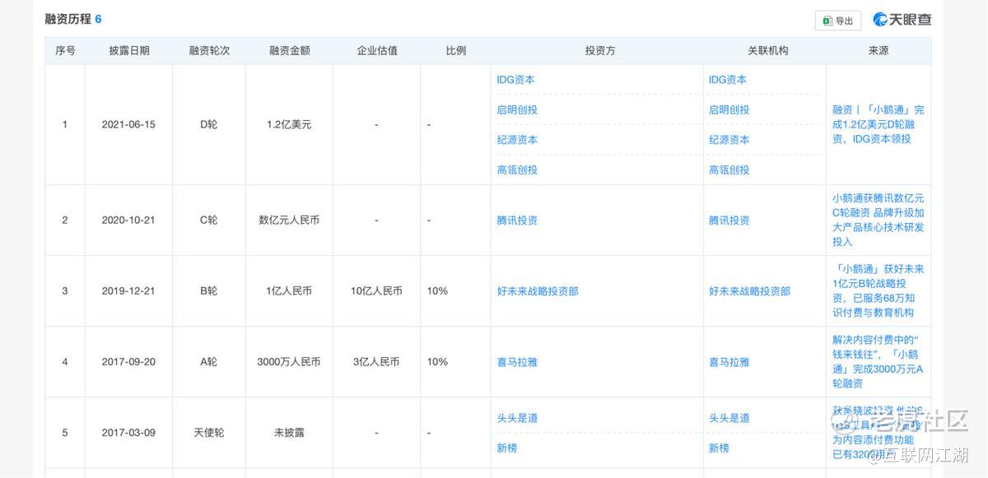Open 启明创投 link in 关联机构 column
Viewport: 988px width, 478px height.
click(x=729, y=109)
